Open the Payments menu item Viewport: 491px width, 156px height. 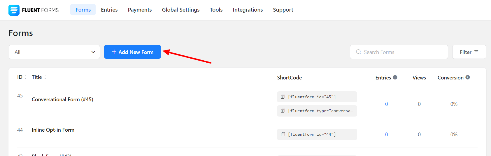click(140, 10)
